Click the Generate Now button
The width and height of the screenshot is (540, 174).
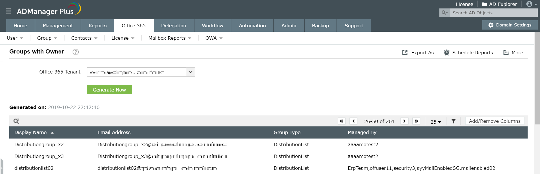point(109,90)
